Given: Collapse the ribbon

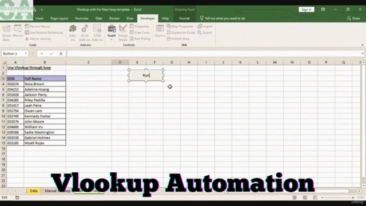Looking at the screenshot, I should 362,45.
